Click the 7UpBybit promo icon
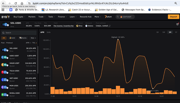The image size is (180, 103). click(x=108, y=17)
